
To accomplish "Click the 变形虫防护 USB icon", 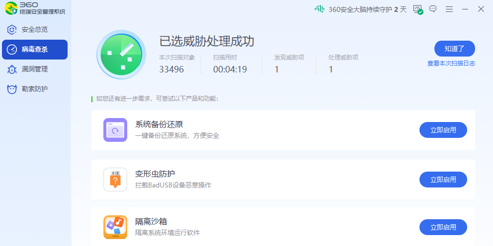I will coord(115,180).
